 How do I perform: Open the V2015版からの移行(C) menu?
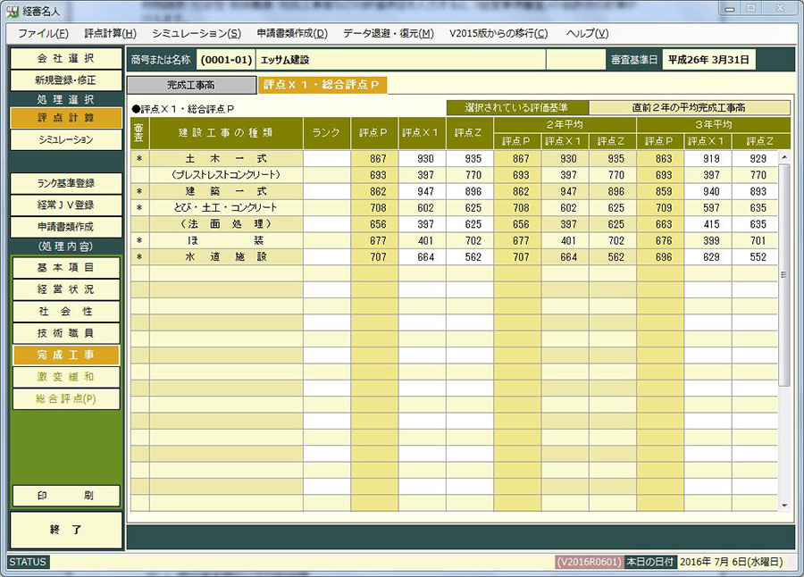[x=498, y=34]
